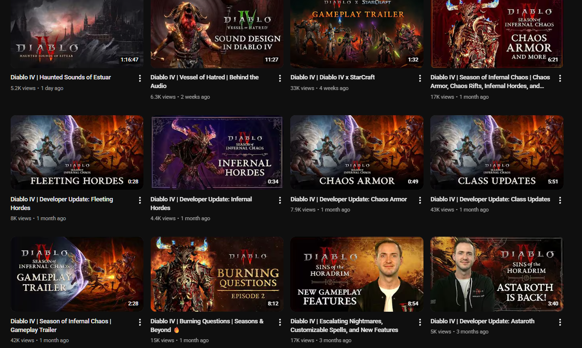The width and height of the screenshot is (582, 348).
Task: Click '15K views • 1 month ago' text
Action: [x=180, y=341]
